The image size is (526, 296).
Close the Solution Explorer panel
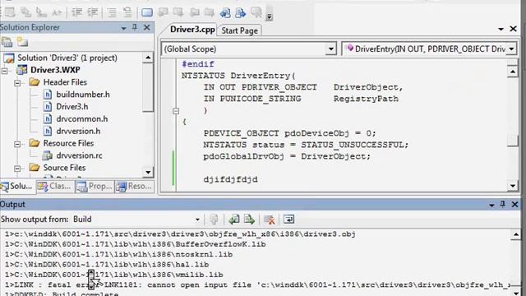click(147, 27)
